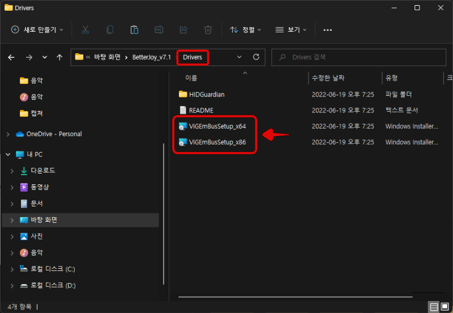This screenshot has width=453, height=313.
Task: Expand the 다운로드 tree node
Action: [12, 171]
